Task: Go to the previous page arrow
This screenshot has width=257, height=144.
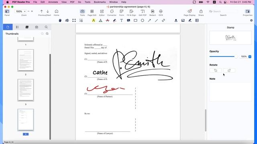Action: [41, 12]
